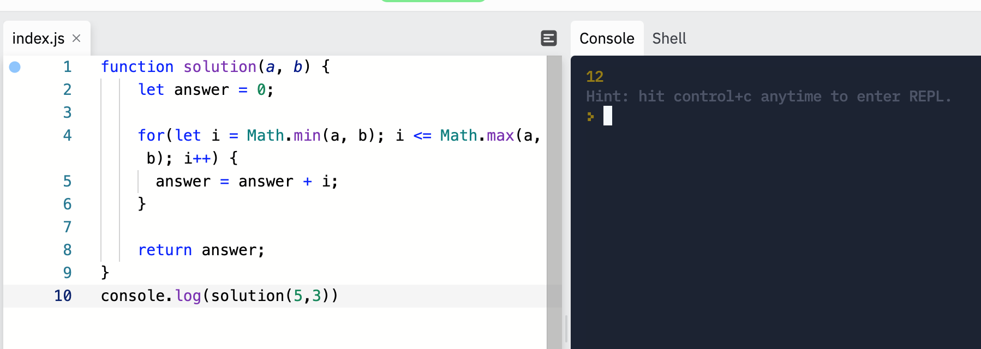Click line number 10 in gutter
The image size is (981, 349).
point(63,296)
